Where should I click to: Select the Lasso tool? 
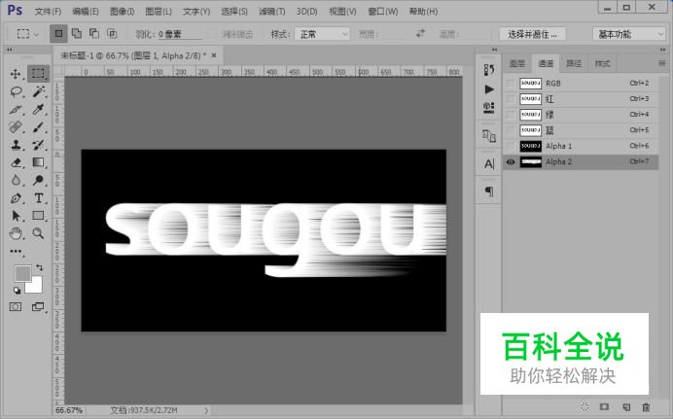tap(16, 91)
